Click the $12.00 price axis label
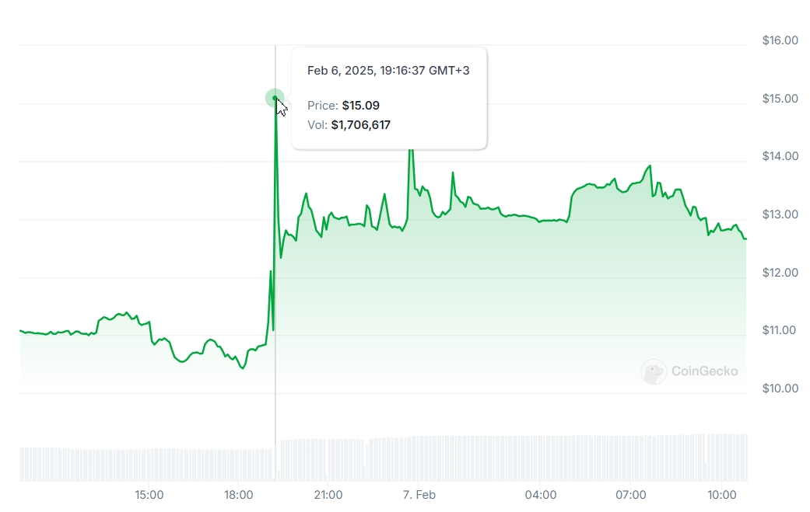 click(x=780, y=273)
